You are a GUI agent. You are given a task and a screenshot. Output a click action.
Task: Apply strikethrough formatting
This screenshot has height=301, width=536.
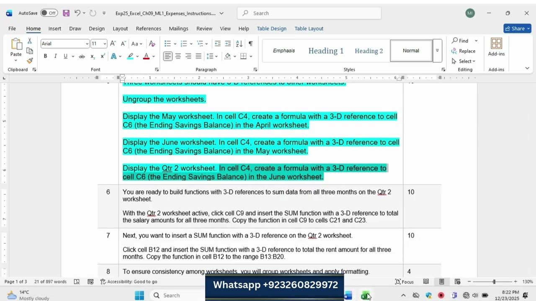coord(82,56)
